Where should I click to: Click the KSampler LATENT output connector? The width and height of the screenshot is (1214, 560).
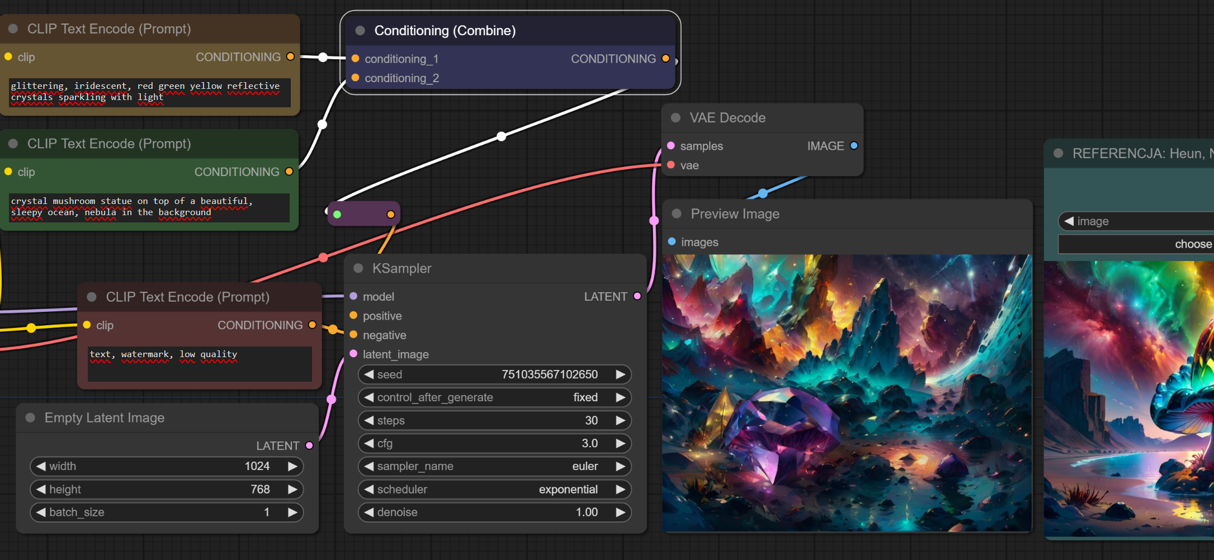tap(637, 296)
